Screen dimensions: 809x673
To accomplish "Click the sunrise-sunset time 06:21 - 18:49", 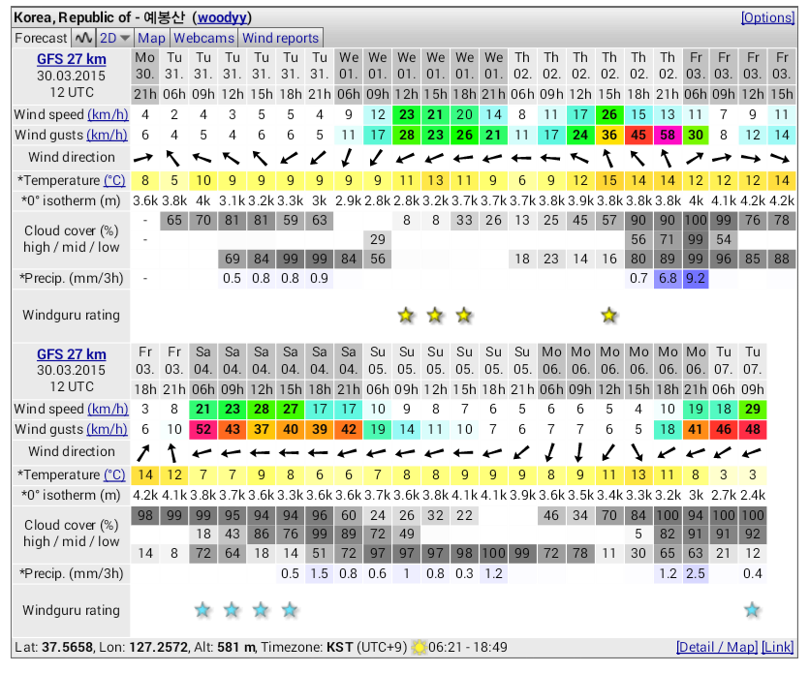I will [x=467, y=647].
